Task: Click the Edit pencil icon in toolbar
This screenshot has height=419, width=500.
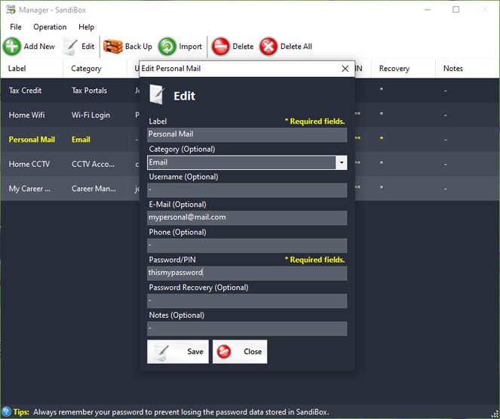Action: pyautogui.click(x=70, y=47)
